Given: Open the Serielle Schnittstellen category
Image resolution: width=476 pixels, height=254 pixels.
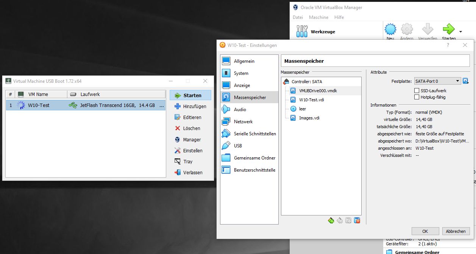Looking at the screenshot, I should click(x=249, y=133).
